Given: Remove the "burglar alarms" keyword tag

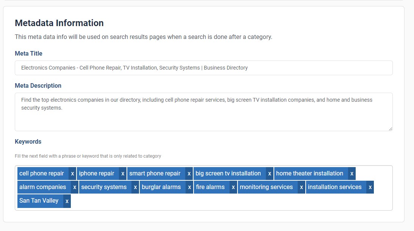Looking at the screenshot, I should 189,187.
